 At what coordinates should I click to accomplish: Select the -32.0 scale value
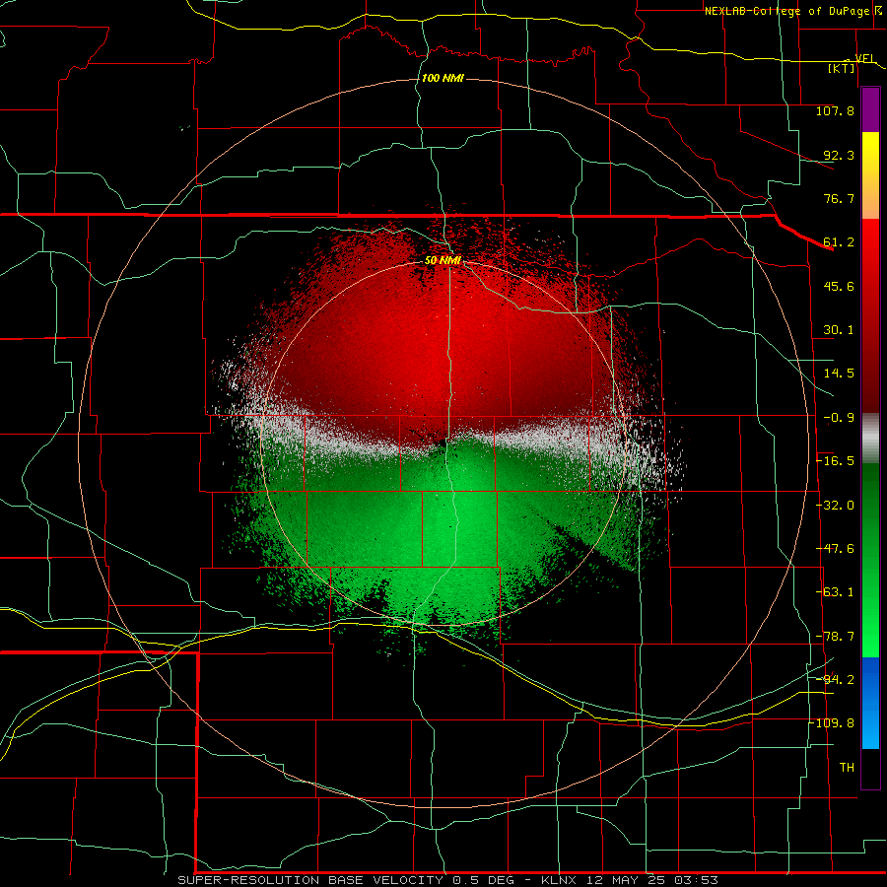click(x=835, y=506)
